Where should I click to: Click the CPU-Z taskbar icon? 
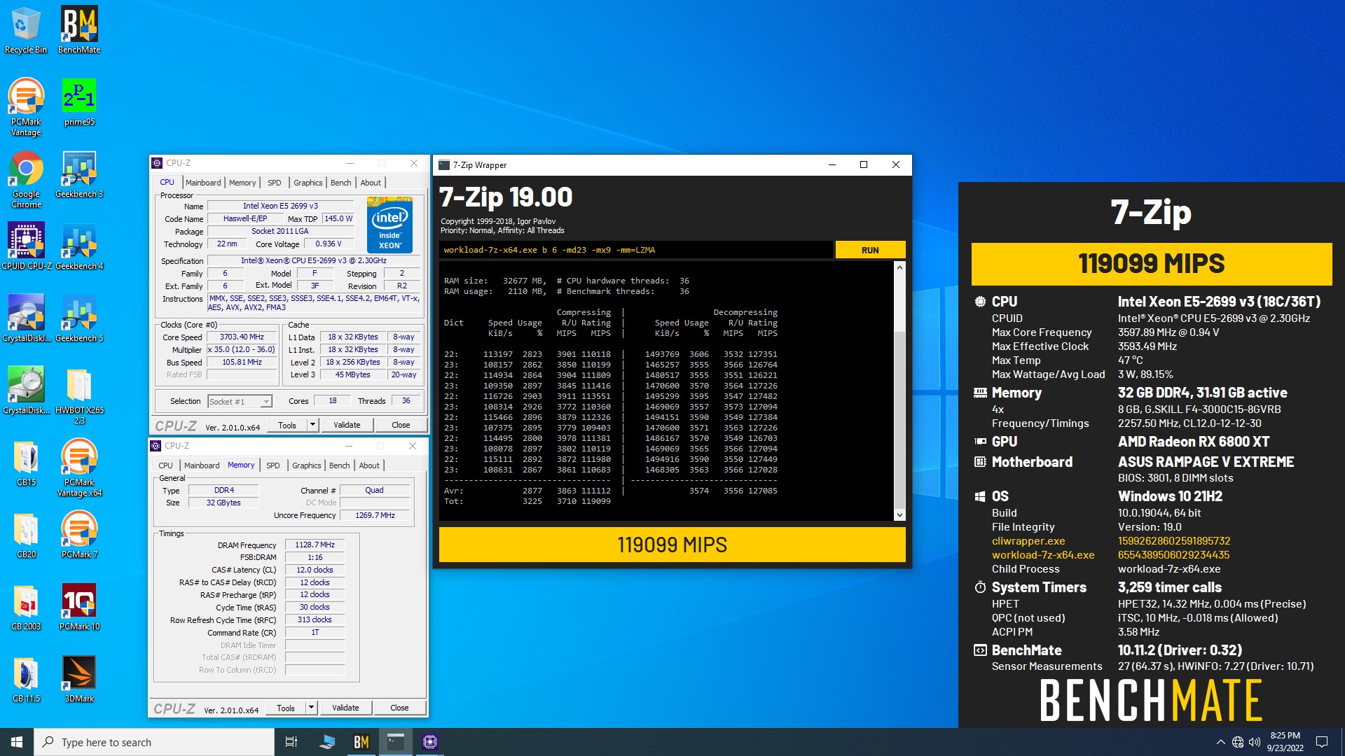pos(430,742)
